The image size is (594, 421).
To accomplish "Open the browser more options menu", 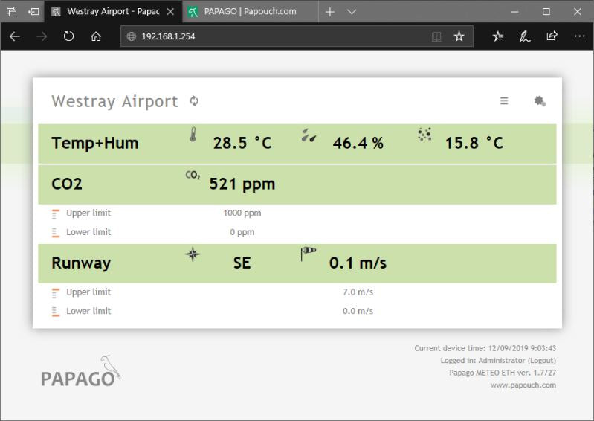I will tap(579, 36).
